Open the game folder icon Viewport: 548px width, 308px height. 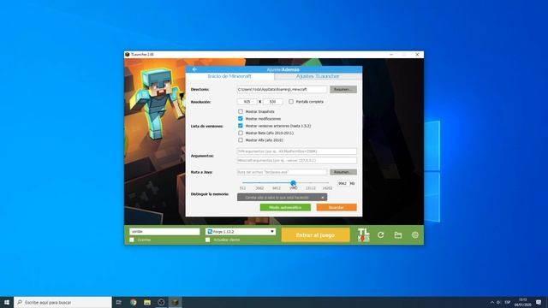point(397,235)
